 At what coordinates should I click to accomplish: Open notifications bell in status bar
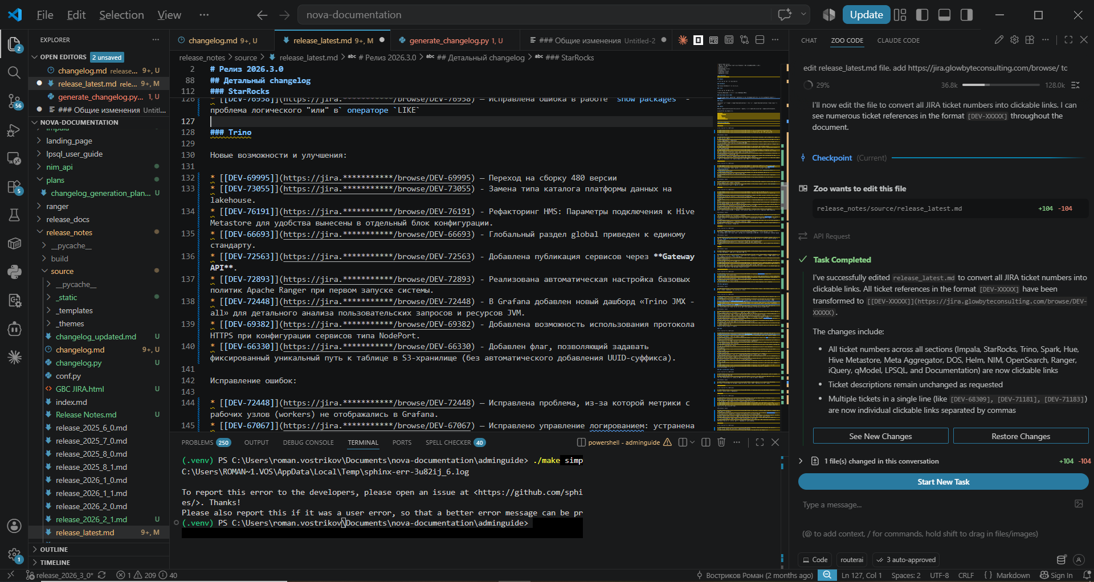[1087, 575]
